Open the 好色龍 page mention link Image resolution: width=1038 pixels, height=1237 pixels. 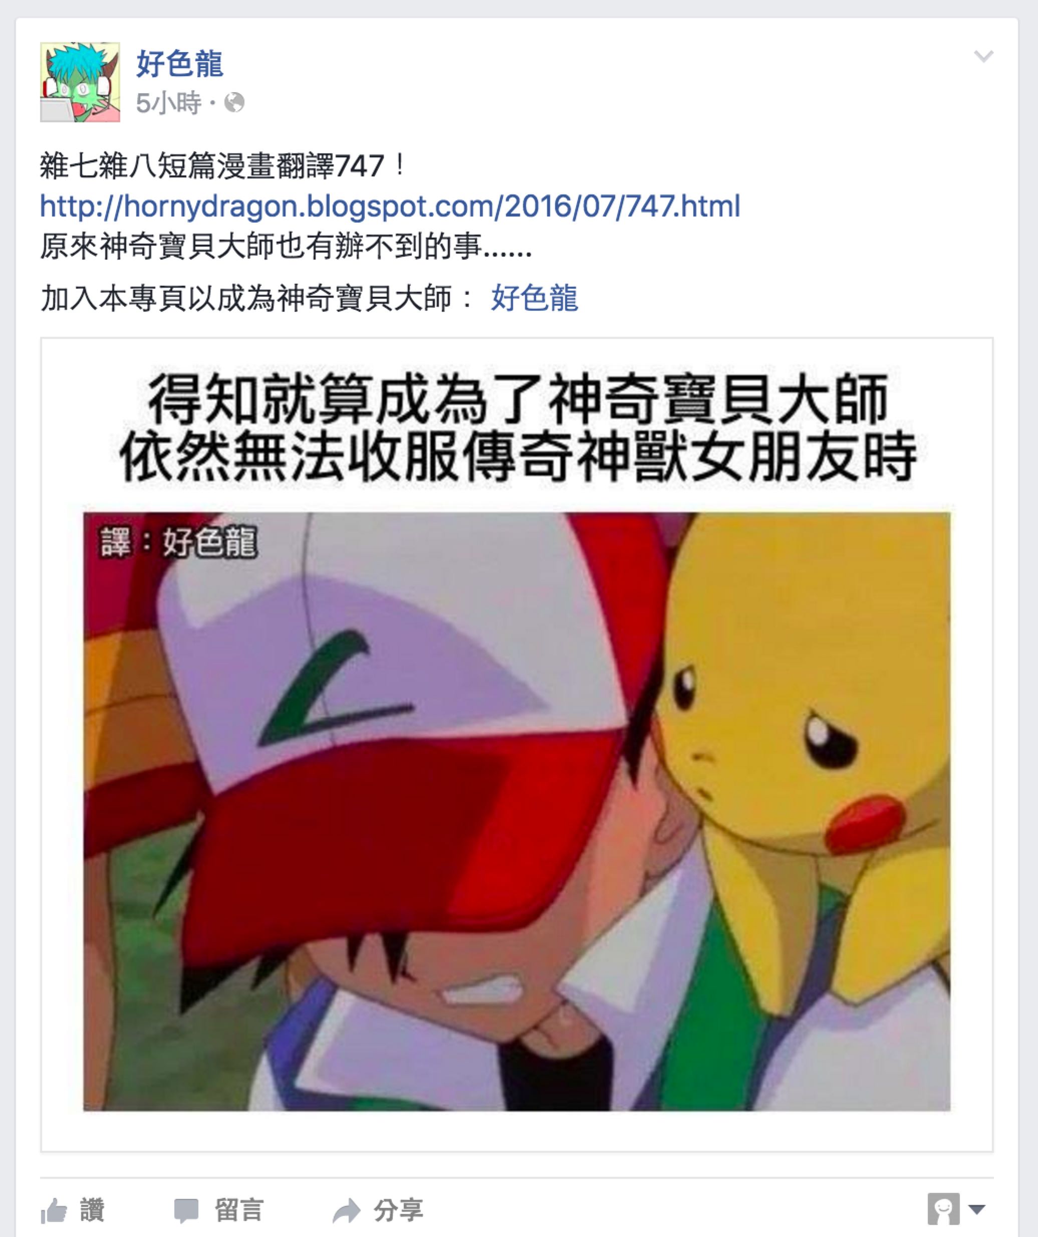pos(535,297)
